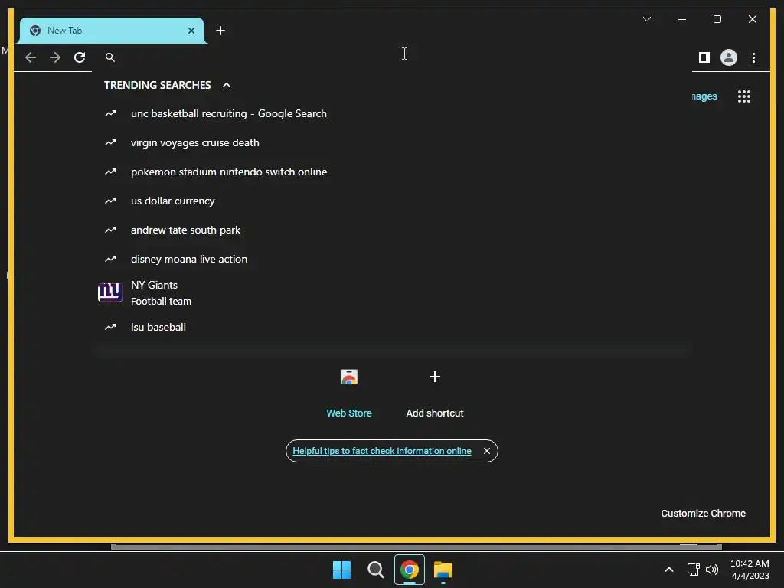Go back using the back arrow

point(31,57)
